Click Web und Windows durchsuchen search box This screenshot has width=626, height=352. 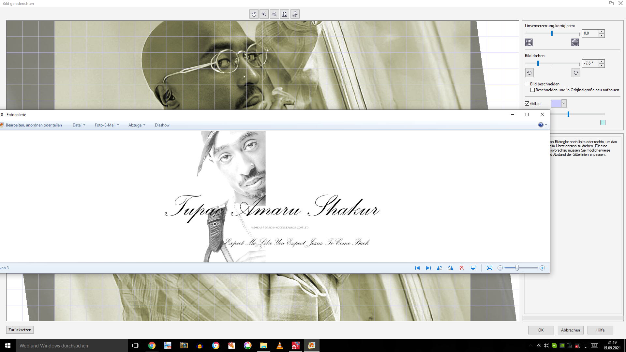pyautogui.click(x=72, y=345)
